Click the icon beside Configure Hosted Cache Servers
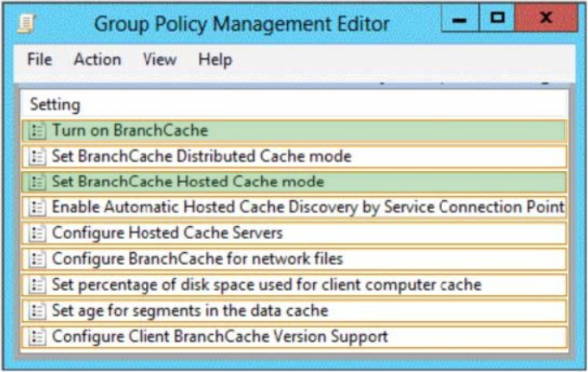588x372 pixels. click(x=37, y=233)
